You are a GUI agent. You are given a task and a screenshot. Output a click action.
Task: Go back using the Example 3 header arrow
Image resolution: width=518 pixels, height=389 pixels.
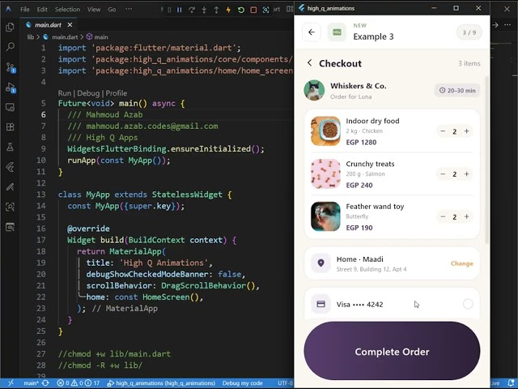click(311, 32)
